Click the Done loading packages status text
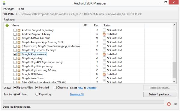180x111 pixels. coord(17,107)
